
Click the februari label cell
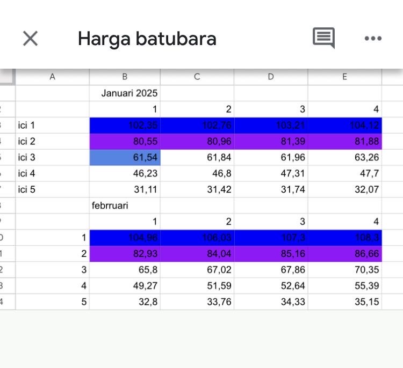coord(125,205)
